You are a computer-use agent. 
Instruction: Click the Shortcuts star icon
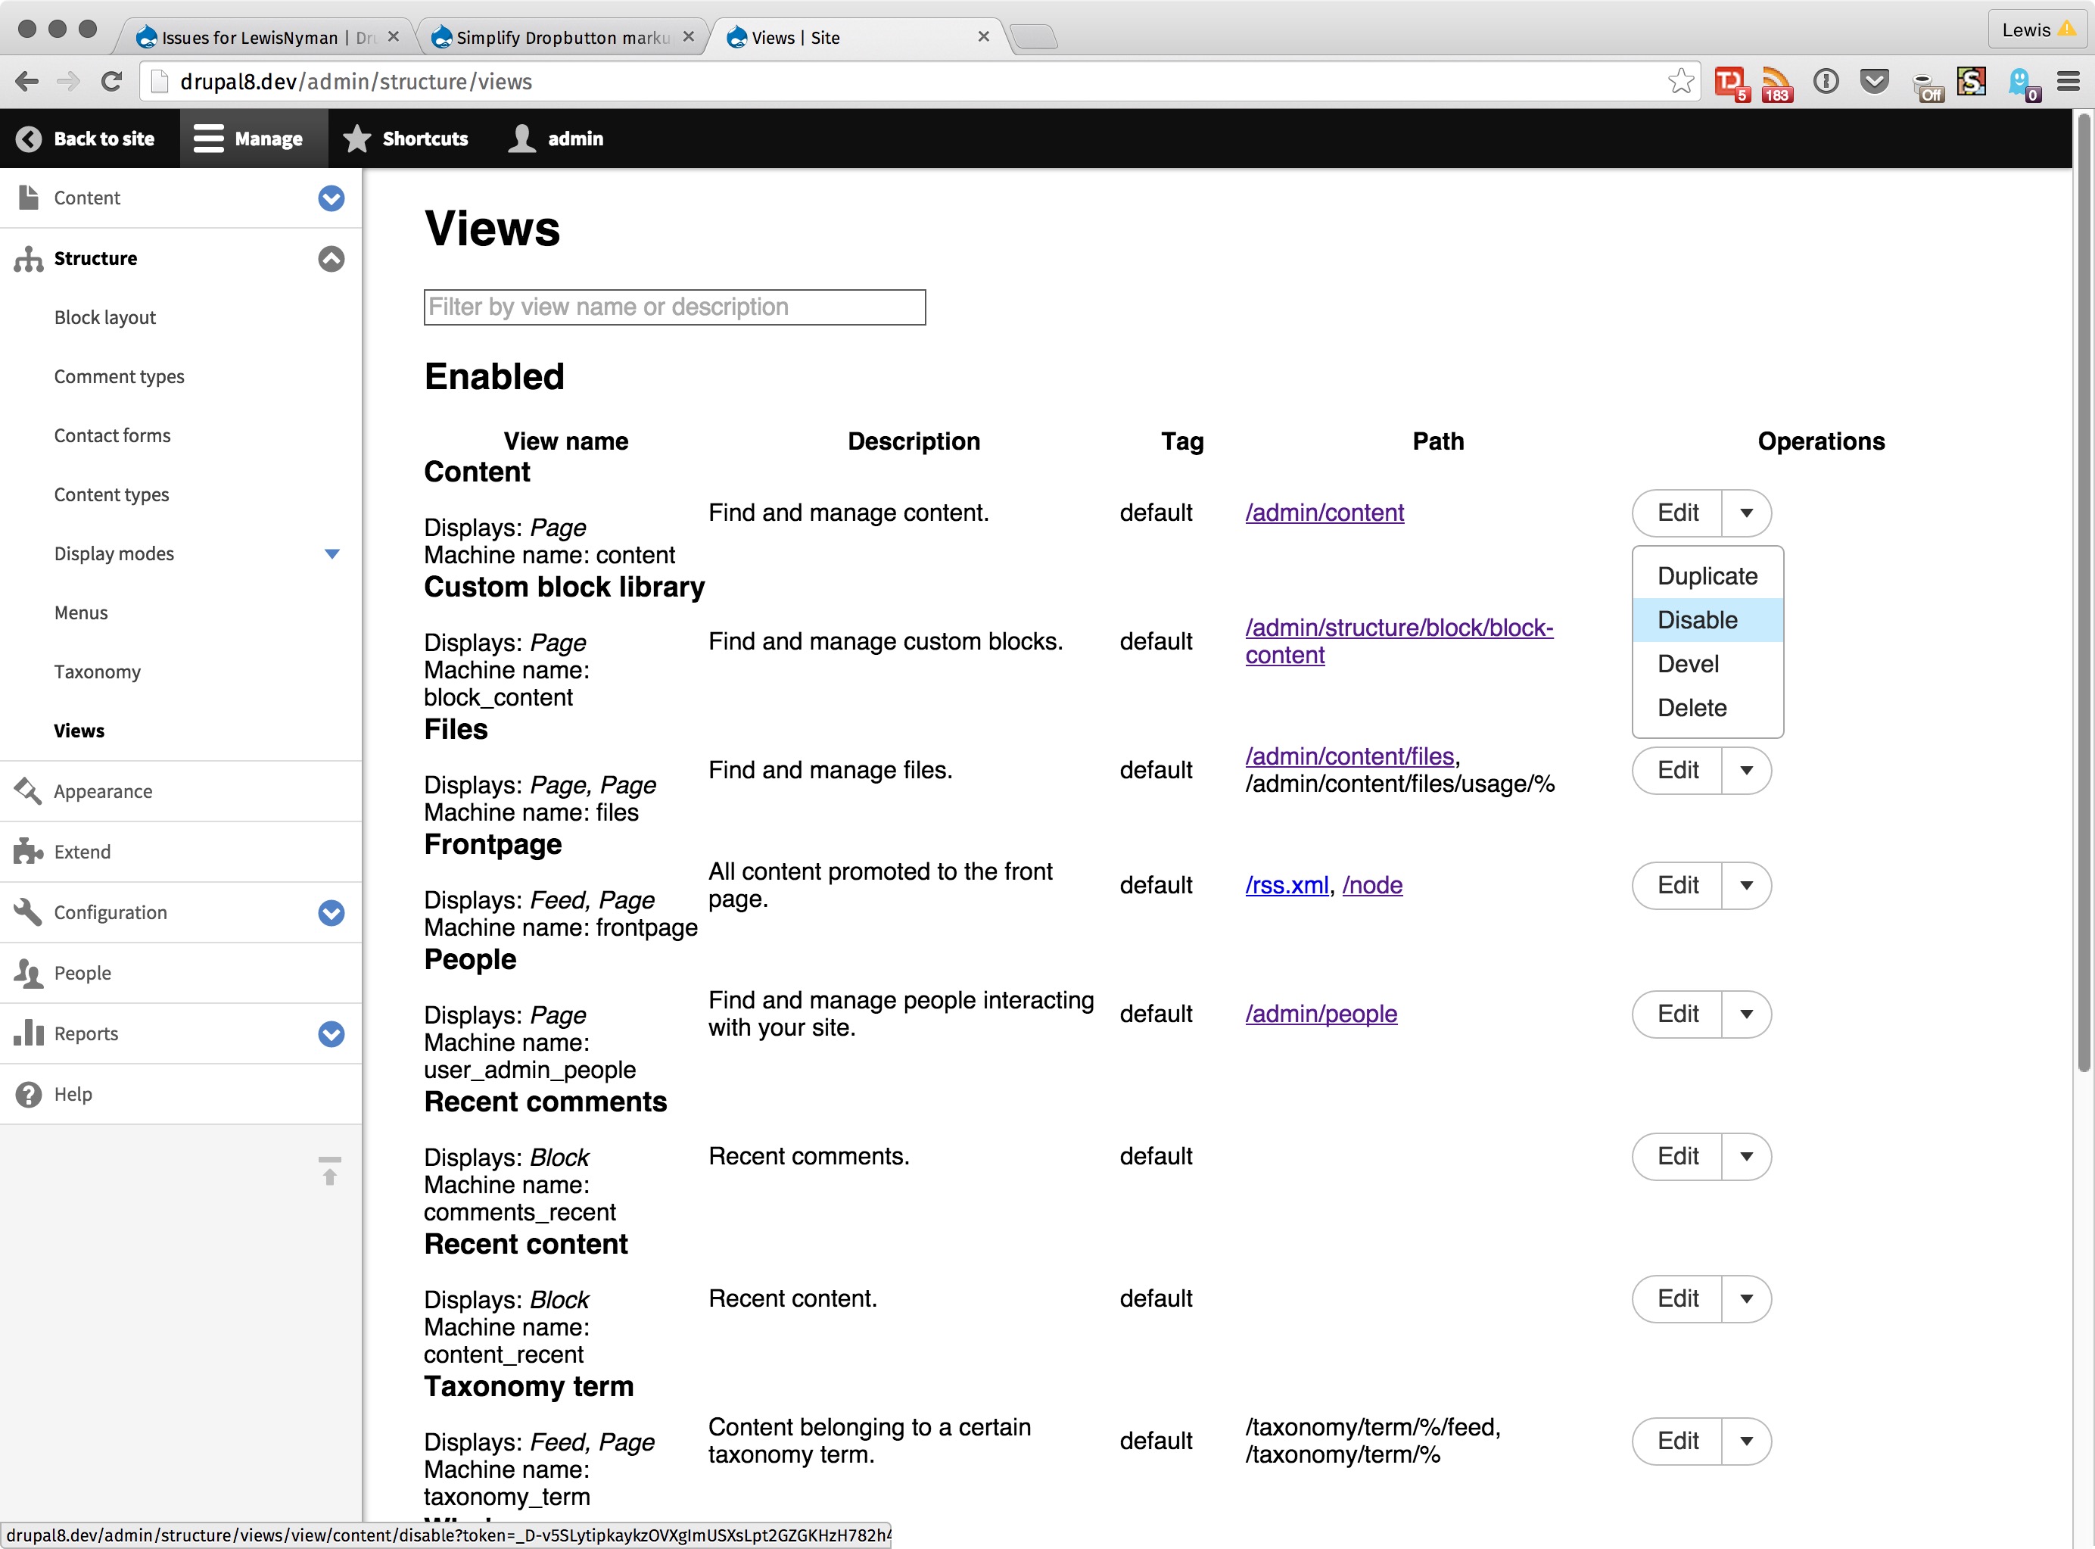click(x=356, y=139)
